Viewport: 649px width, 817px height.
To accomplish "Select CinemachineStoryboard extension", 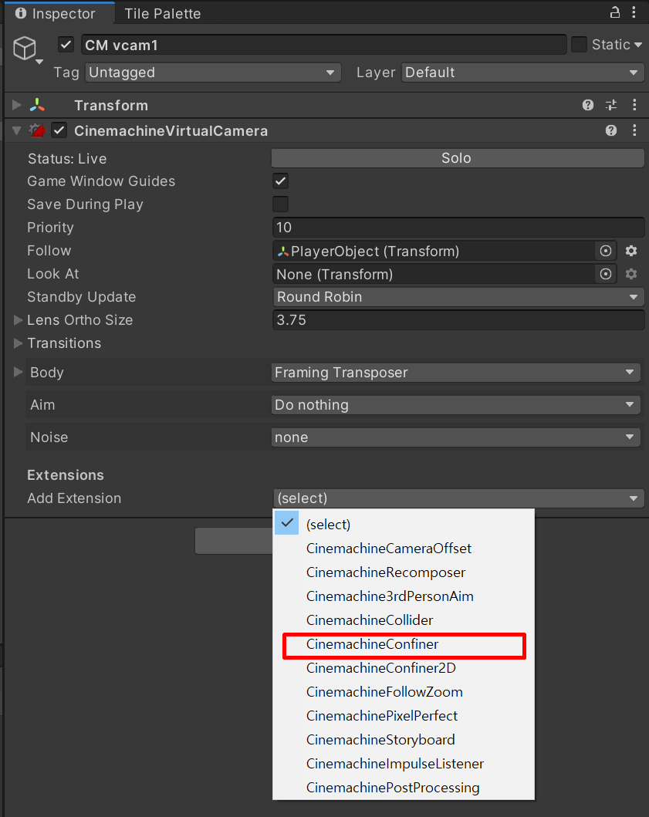I will 404,740.
